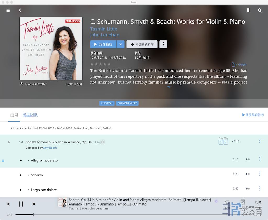Viewport: 268px width, 220px height.
Task: Expand the play options dropdown arrow
Action: [x=120, y=44]
